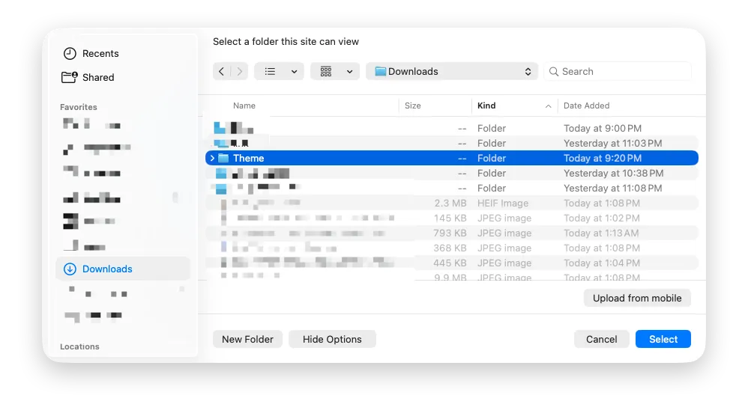Sort by the Date Added column header

click(586, 105)
